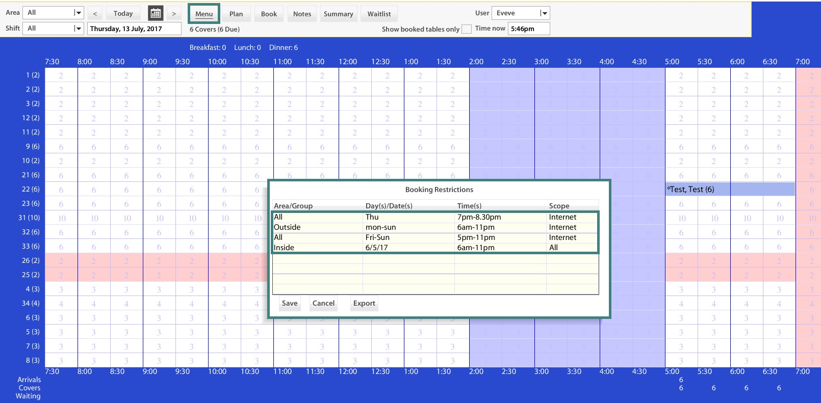Open the Waitlist
The image size is (821, 403).
tap(379, 14)
